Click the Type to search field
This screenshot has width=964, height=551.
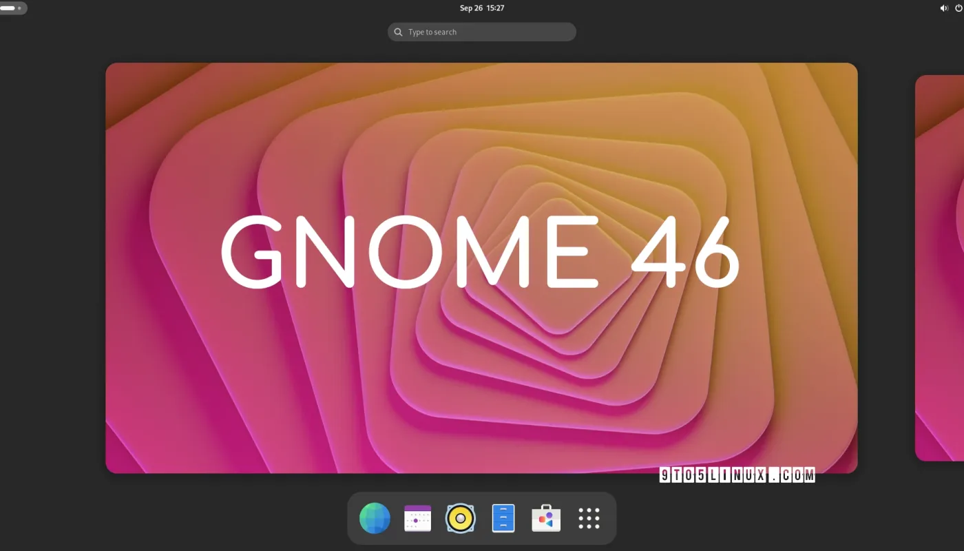pyautogui.click(x=482, y=32)
